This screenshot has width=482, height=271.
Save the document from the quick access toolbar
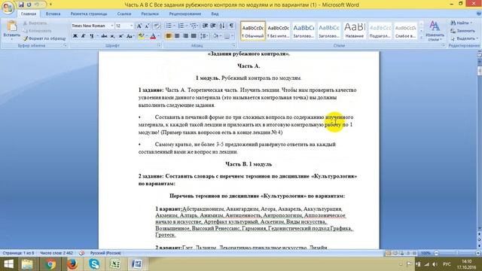21,5
